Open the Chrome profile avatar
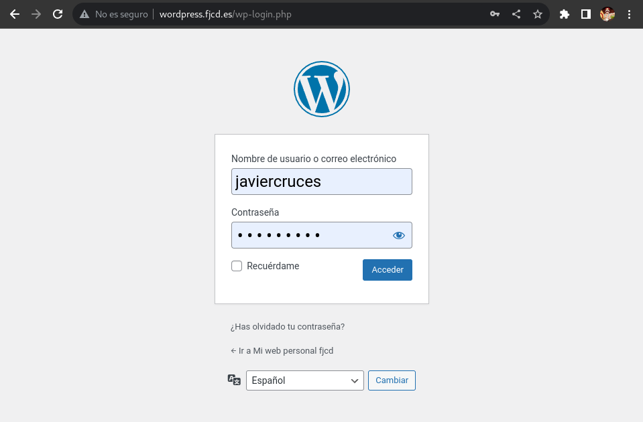643x422 pixels. tap(607, 14)
